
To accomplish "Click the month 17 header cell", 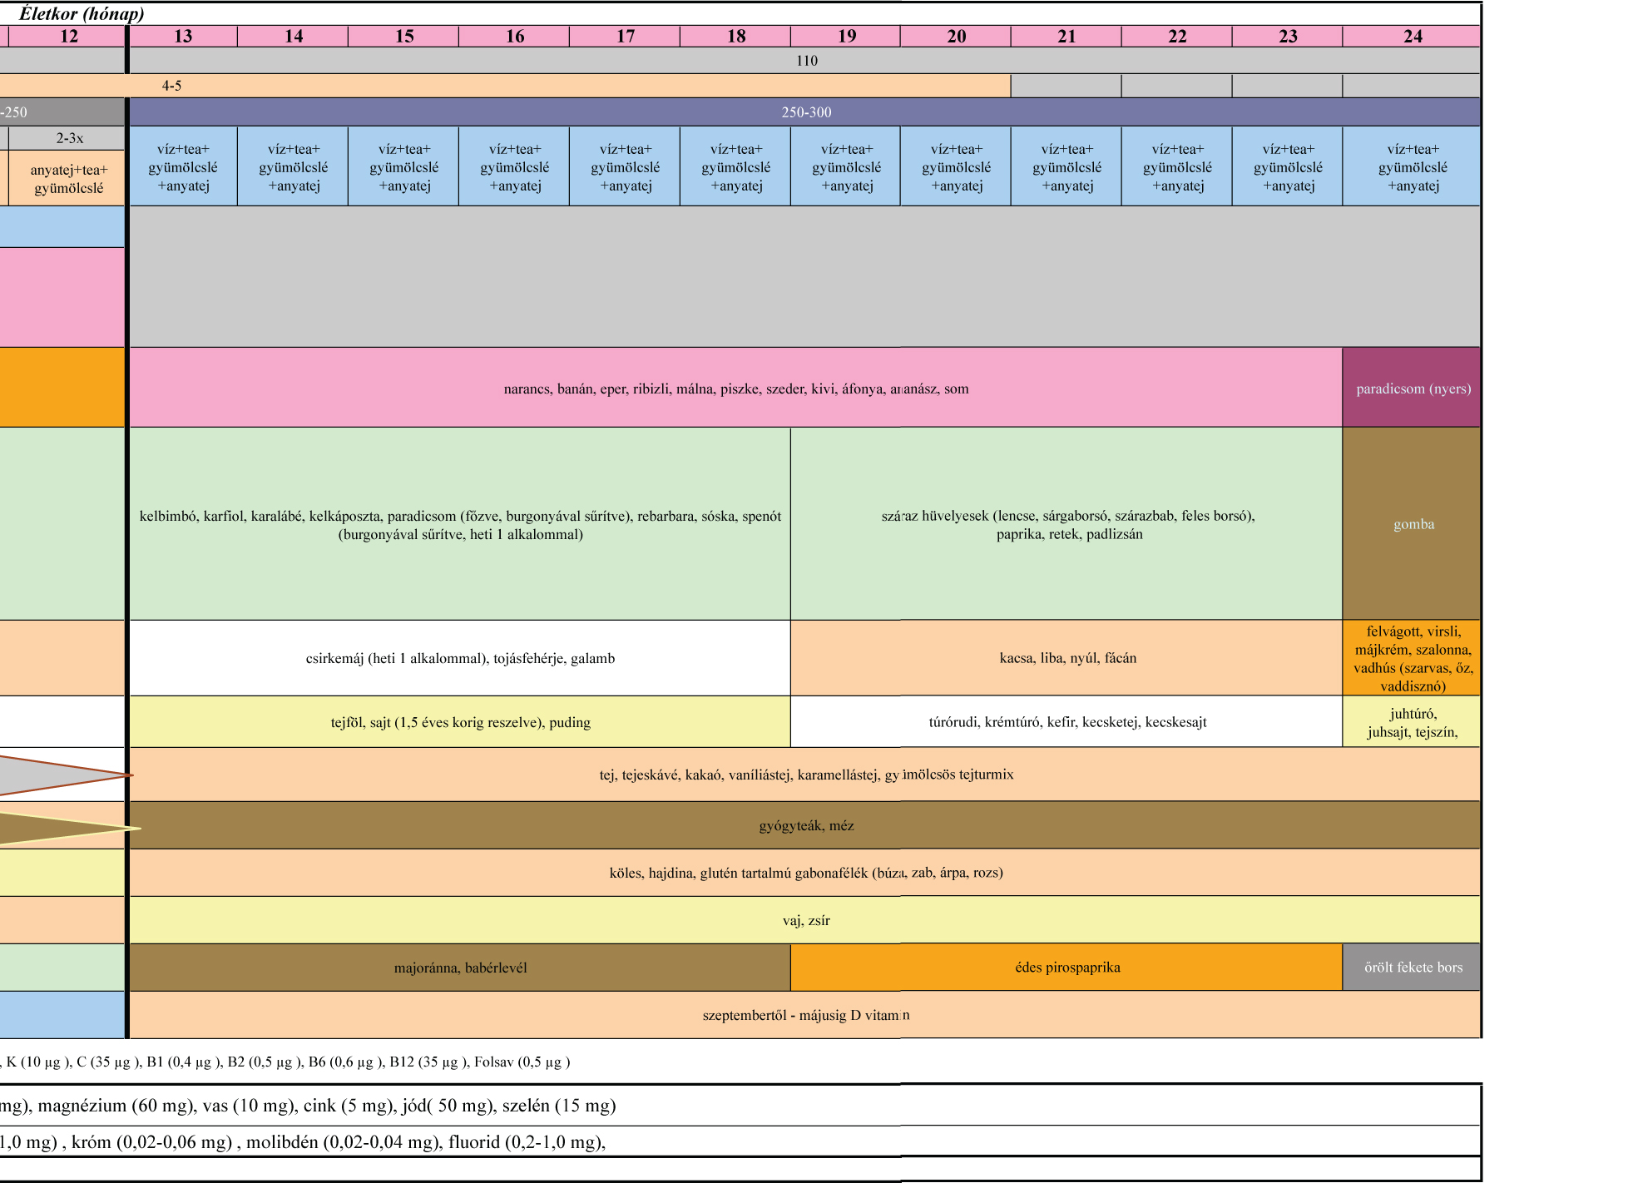I will 625,36.
